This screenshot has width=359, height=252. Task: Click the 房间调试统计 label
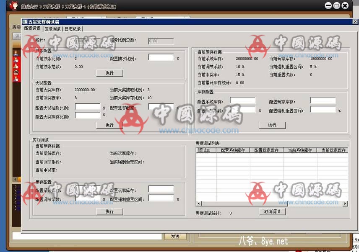(x=208, y=213)
